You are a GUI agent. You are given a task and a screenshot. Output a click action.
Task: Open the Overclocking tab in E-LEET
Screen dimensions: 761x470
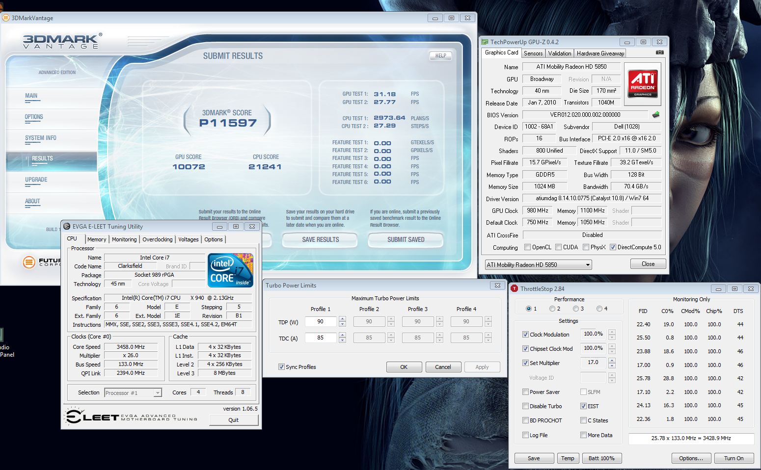pos(158,239)
